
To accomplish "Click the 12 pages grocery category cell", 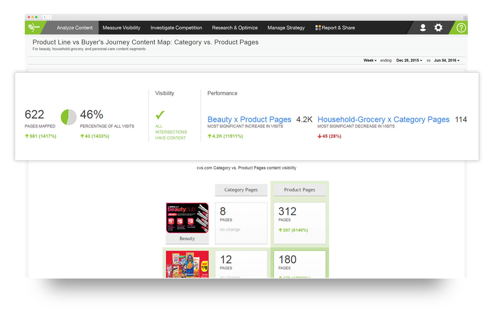I will 241,264.
